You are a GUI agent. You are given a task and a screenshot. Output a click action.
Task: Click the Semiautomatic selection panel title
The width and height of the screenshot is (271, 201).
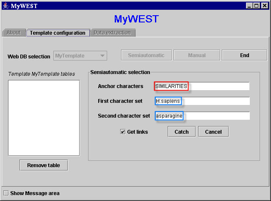pyautogui.click(x=120, y=72)
